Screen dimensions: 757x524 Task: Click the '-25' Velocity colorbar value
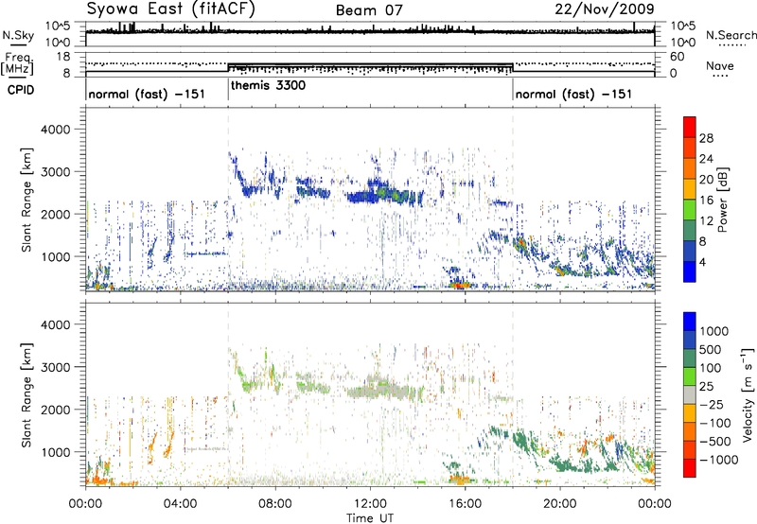pyautogui.click(x=711, y=404)
